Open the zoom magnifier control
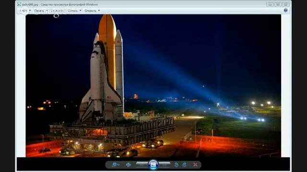The width and height of the screenshot is (307, 172). click(115, 165)
